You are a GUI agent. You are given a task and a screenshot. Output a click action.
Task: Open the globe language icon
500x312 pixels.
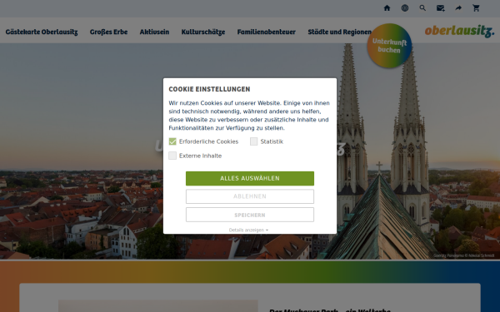pyautogui.click(x=405, y=8)
